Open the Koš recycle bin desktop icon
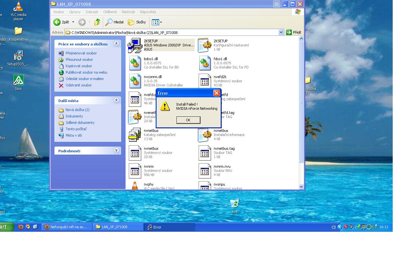The width and height of the screenshot is (410, 256). [x=234, y=204]
